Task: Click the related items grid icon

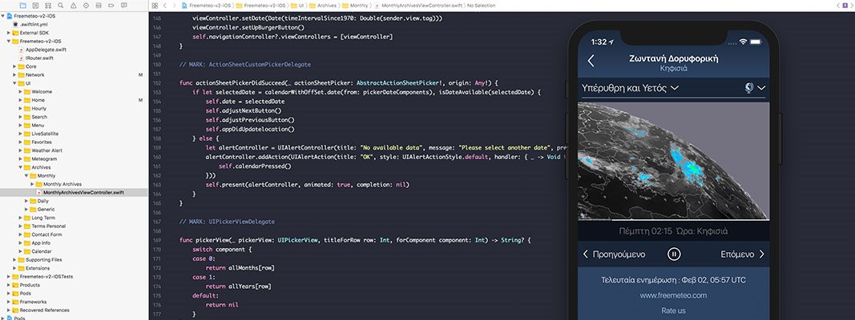Action: point(155,5)
